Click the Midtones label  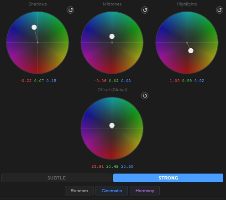coord(112,4)
